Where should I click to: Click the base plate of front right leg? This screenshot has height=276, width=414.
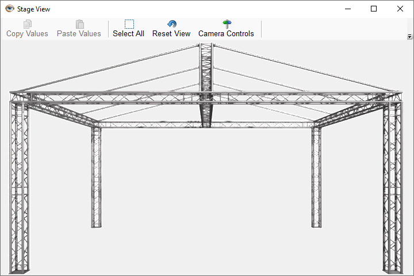pyautogui.click(x=393, y=271)
